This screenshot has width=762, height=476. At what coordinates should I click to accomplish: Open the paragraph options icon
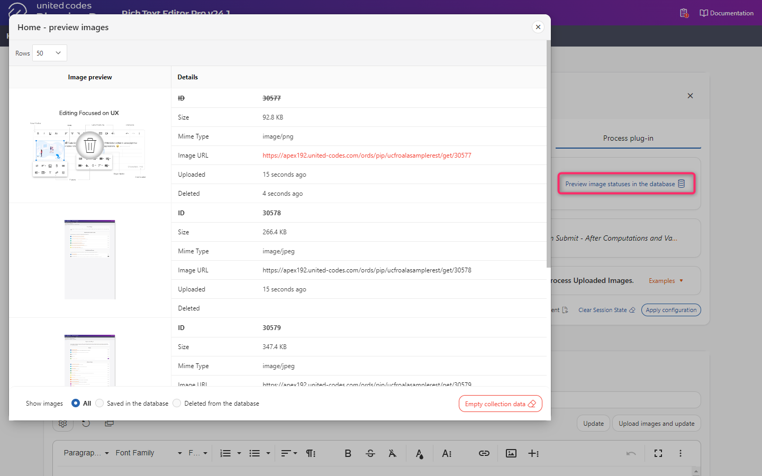311,453
